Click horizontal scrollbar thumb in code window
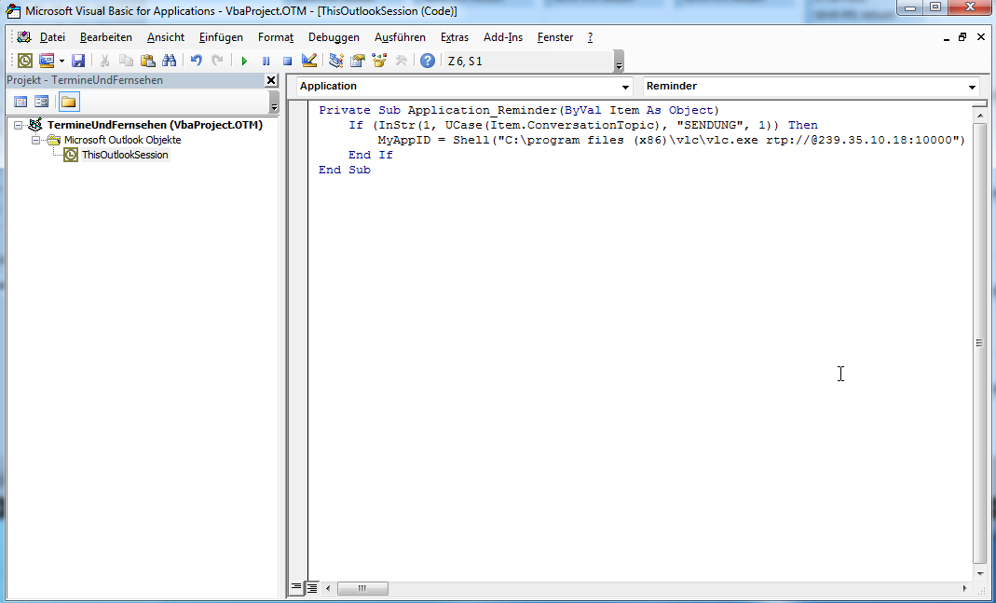The image size is (996, 603). tap(362, 588)
